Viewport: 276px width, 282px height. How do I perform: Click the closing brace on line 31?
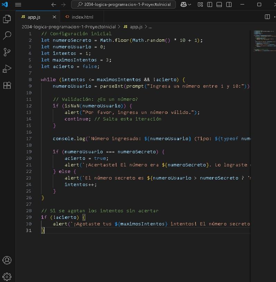(43, 230)
